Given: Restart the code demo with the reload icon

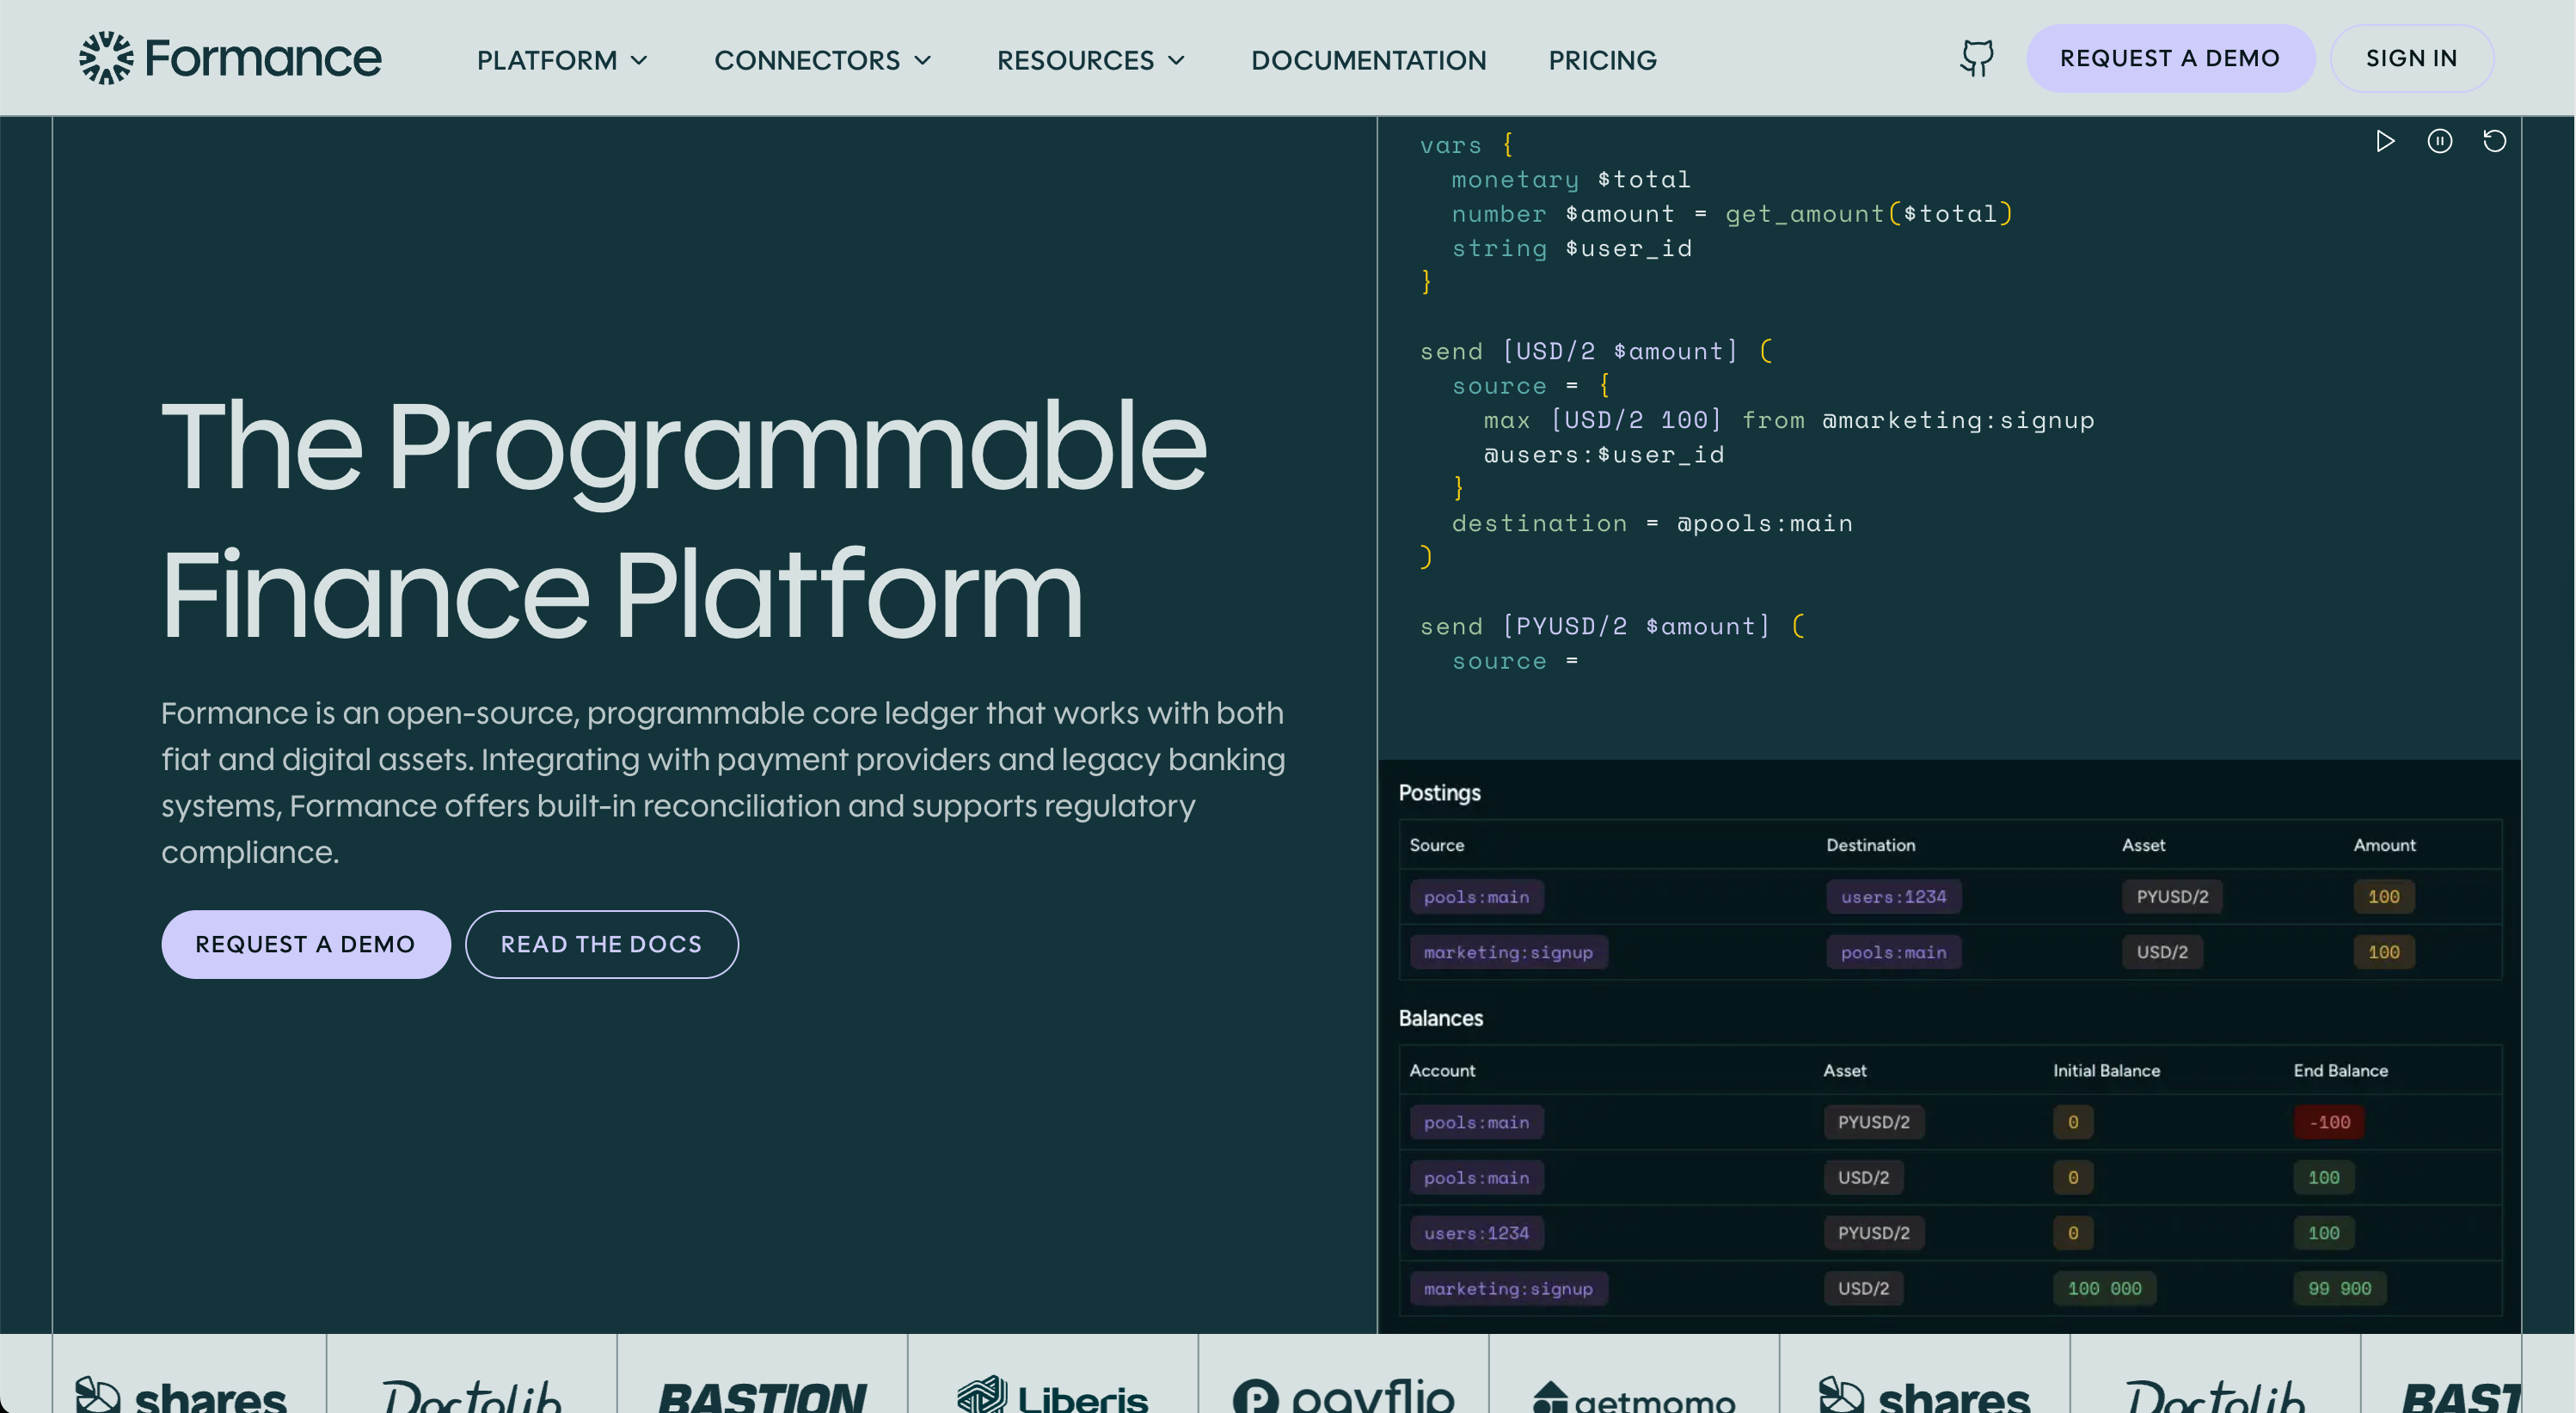Looking at the screenshot, I should point(2494,141).
